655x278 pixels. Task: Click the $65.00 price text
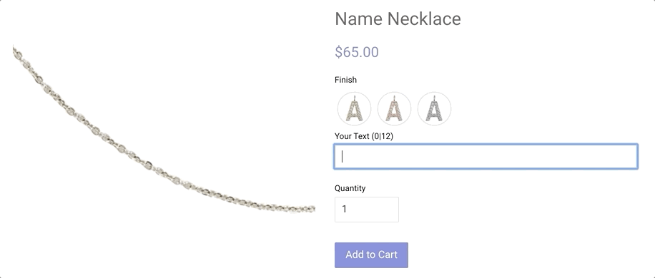357,52
